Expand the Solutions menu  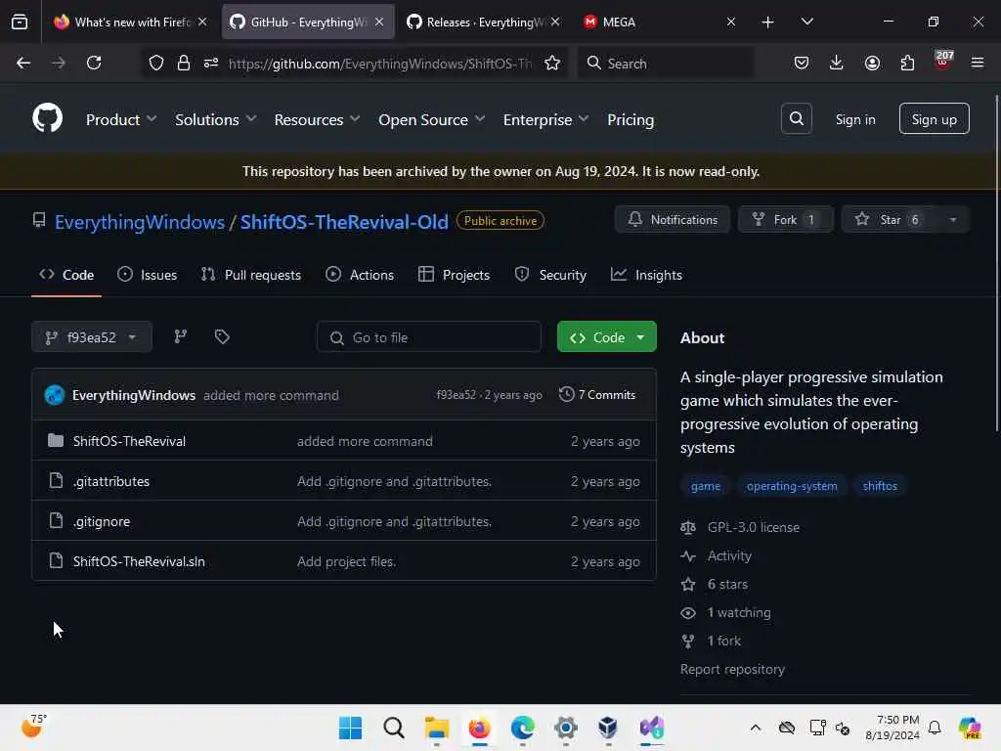pos(216,119)
